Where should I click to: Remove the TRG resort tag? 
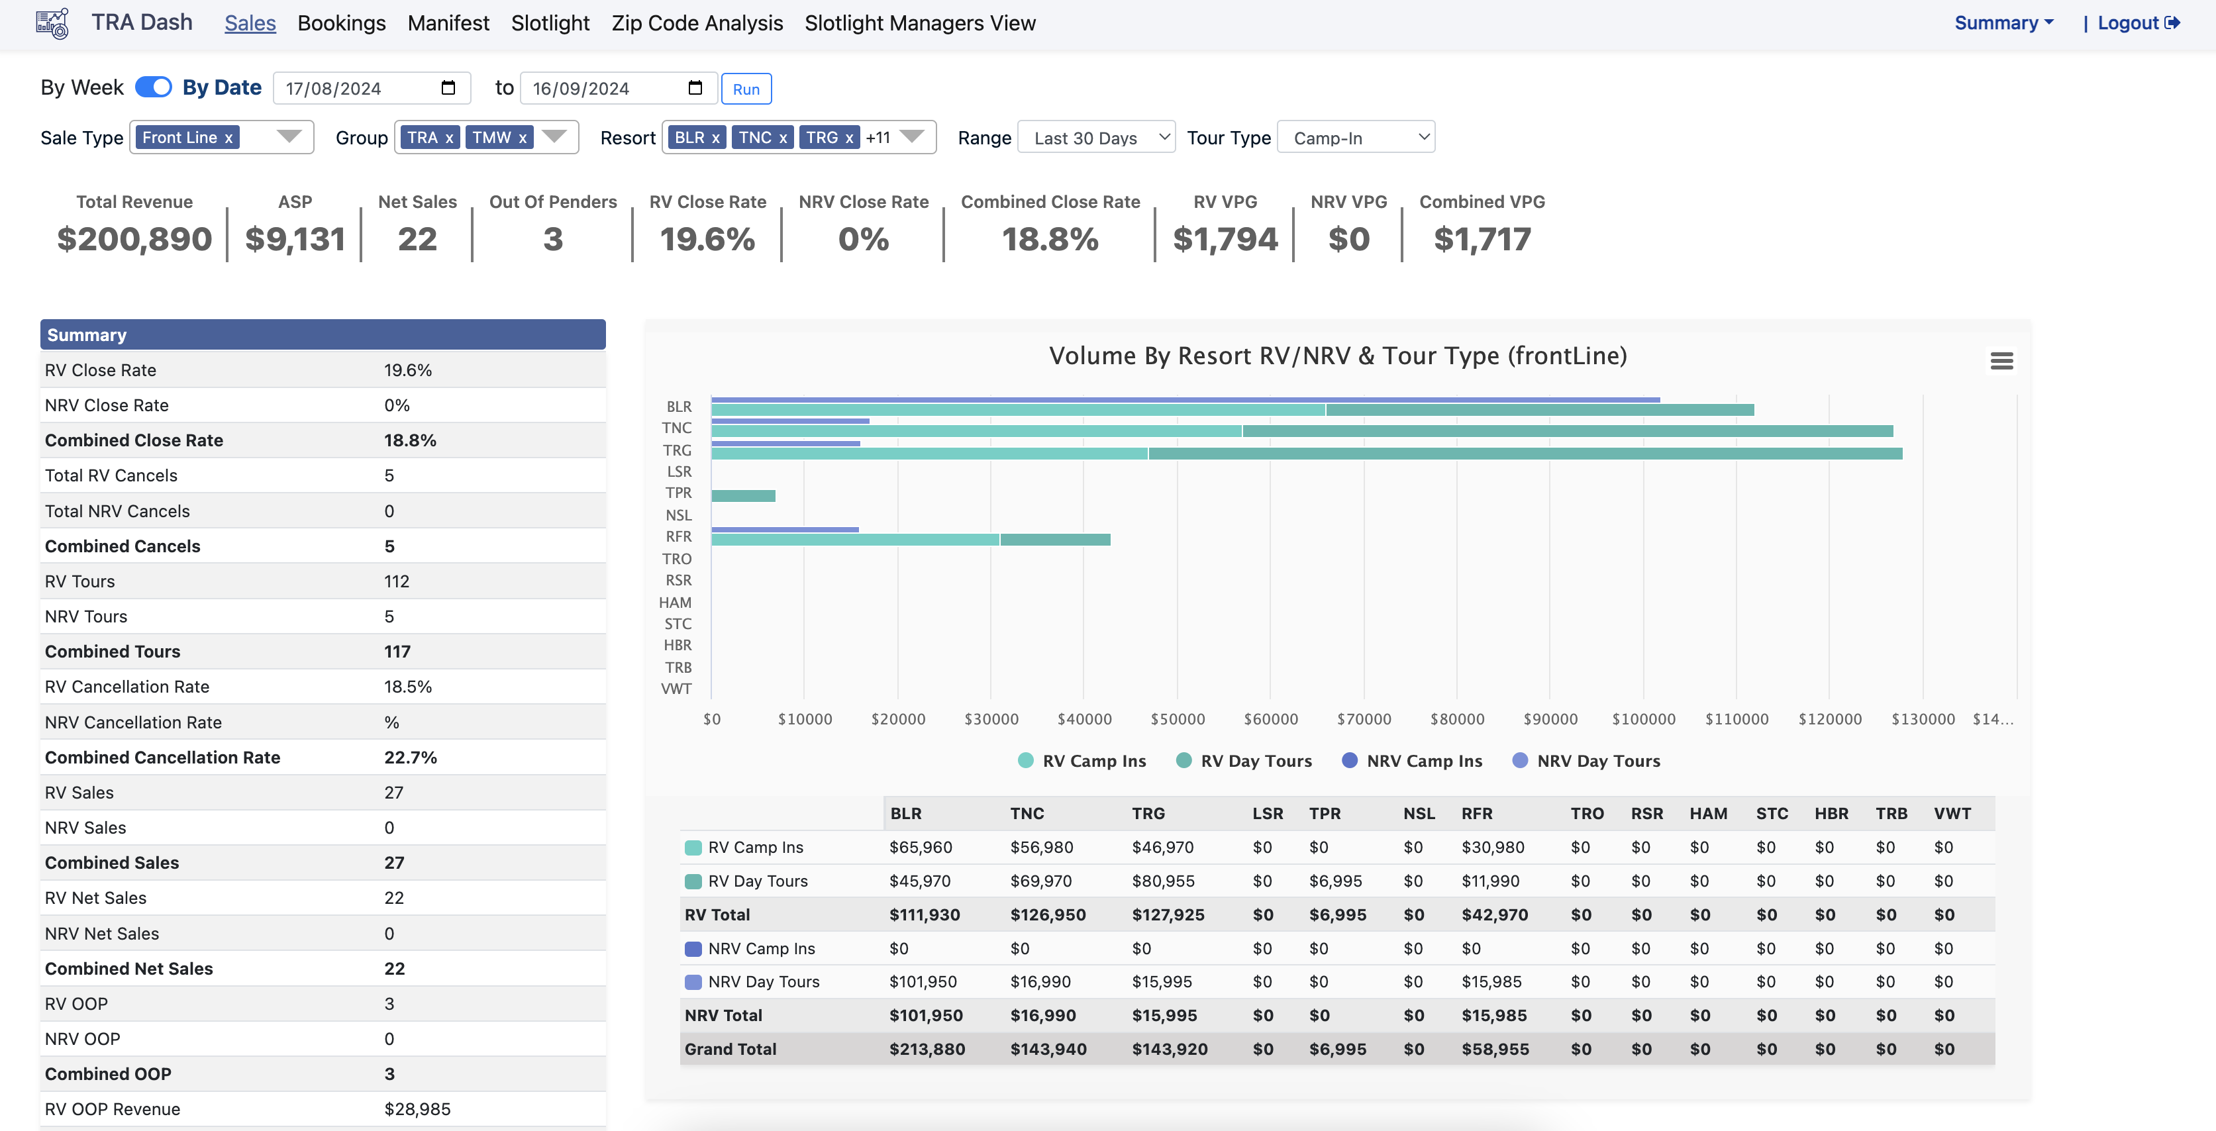pyautogui.click(x=849, y=138)
